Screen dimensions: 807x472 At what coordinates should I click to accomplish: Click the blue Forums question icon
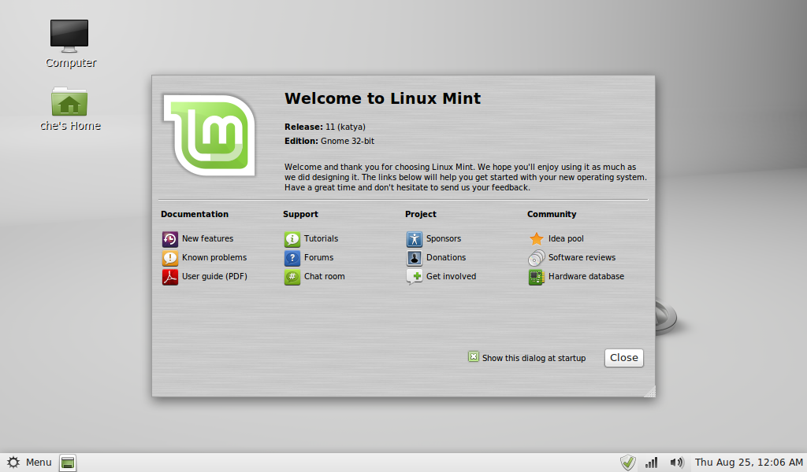292,258
